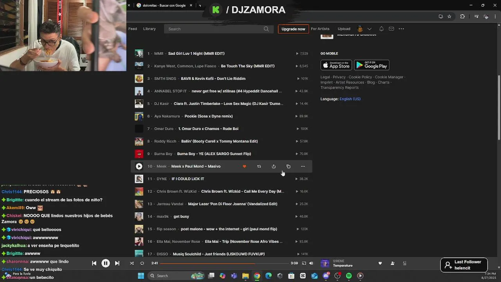
Task: Open the Aya Nakamura artist link
Action: (167, 116)
